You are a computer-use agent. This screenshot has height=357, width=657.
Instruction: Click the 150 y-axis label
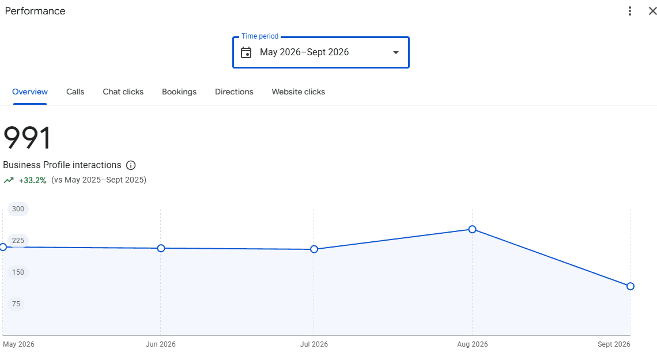point(18,272)
